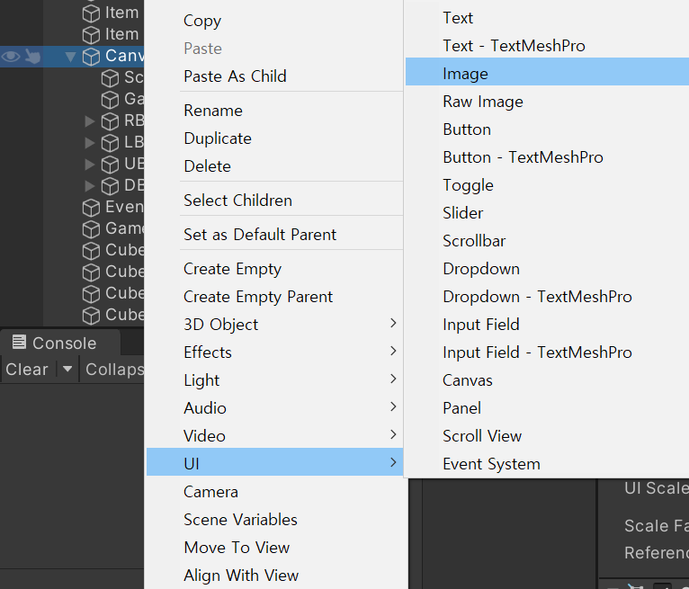
Task: Click the Sc child object cube icon
Action: (110, 78)
